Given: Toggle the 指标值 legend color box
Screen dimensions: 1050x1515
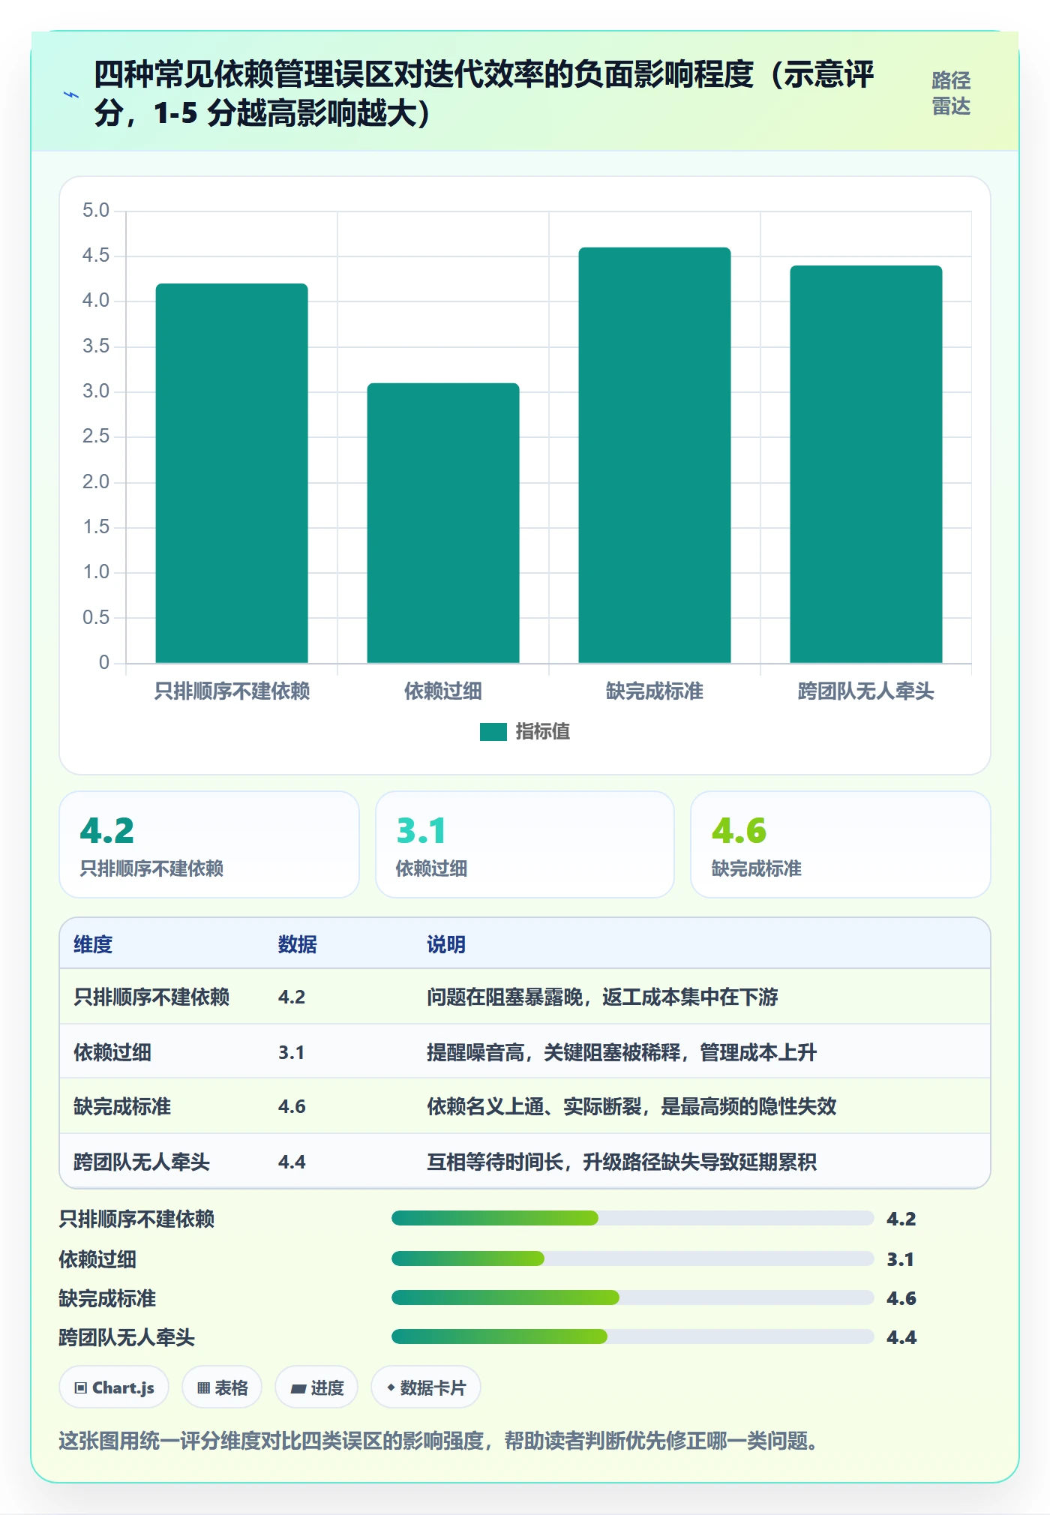Looking at the screenshot, I should [493, 731].
